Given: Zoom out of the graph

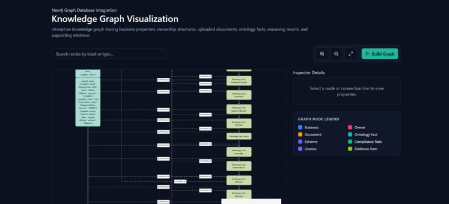Looking at the screenshot, I should tap(336, 54).
